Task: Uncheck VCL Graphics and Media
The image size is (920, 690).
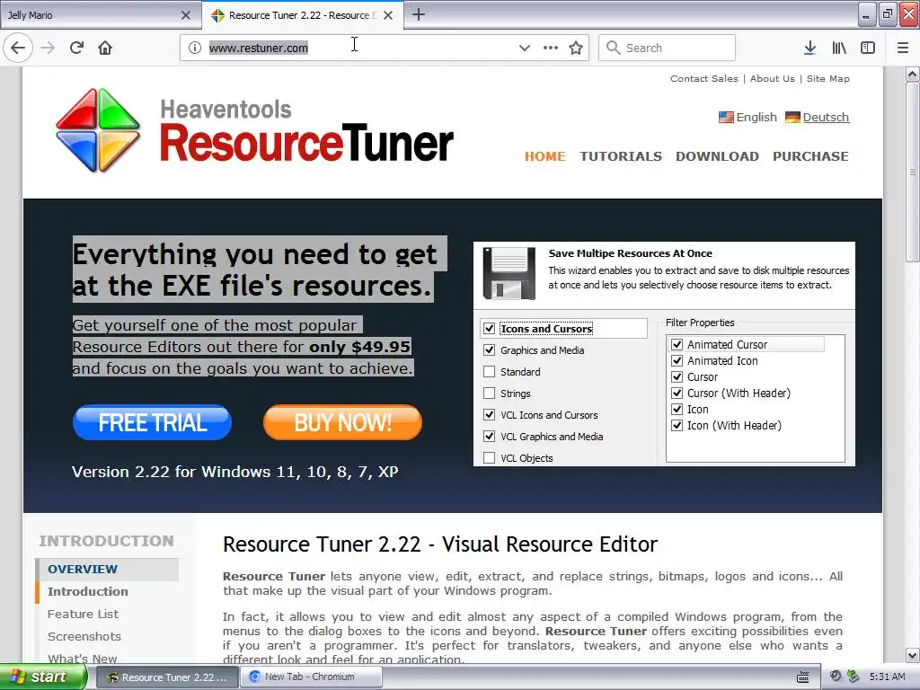Action: [490, 437]
